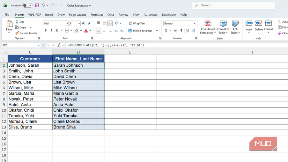
Task: Select Top Align icon
Action: [x=98, y=23]
